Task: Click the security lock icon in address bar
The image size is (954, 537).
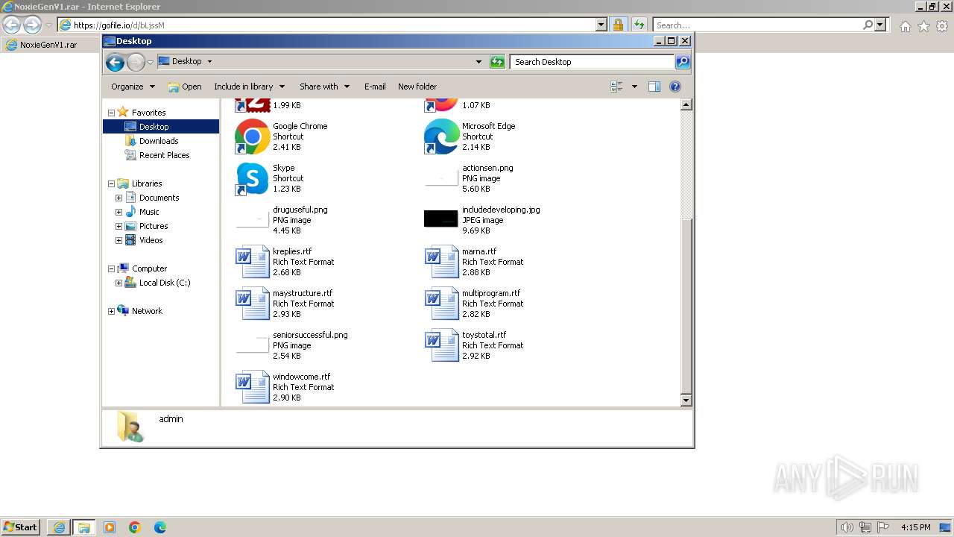Action: tap(618, 25)
